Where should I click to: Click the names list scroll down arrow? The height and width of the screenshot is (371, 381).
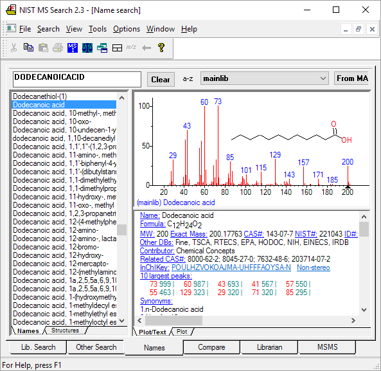[121, 320]
